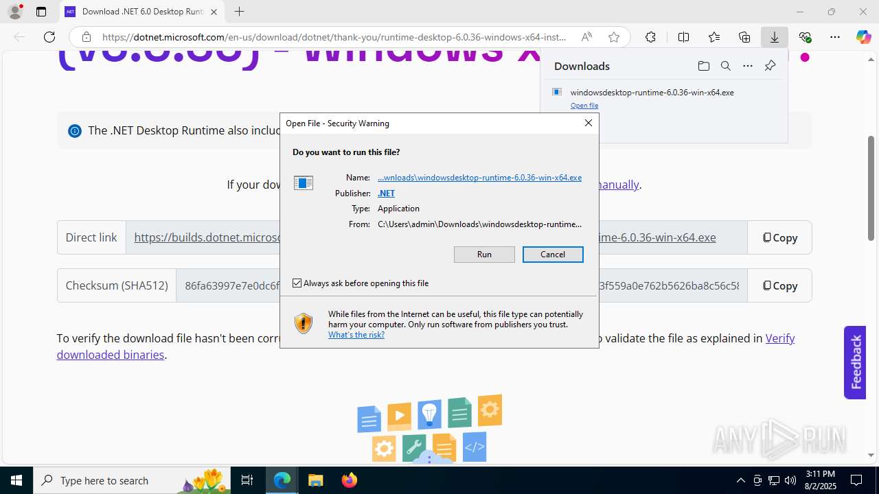Screen dimensions: 879x494
Task: Click the taskbar search box
Action: pos(132,480)
